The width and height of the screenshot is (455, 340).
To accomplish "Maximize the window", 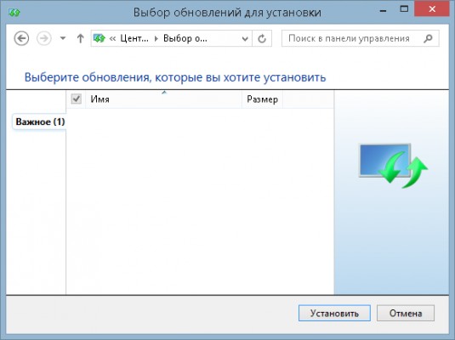I will point(404,9).
